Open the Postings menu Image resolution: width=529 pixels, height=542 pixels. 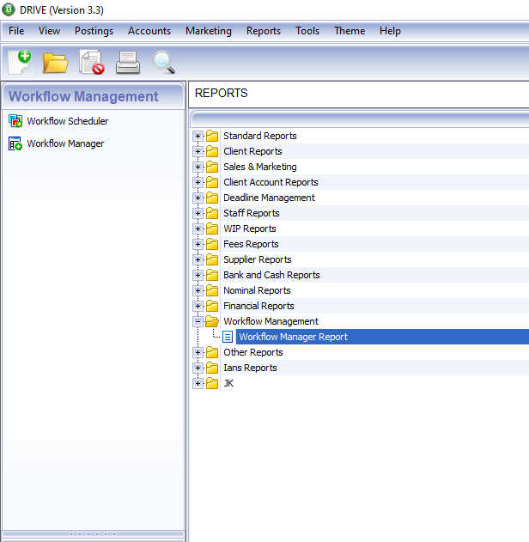94,31
